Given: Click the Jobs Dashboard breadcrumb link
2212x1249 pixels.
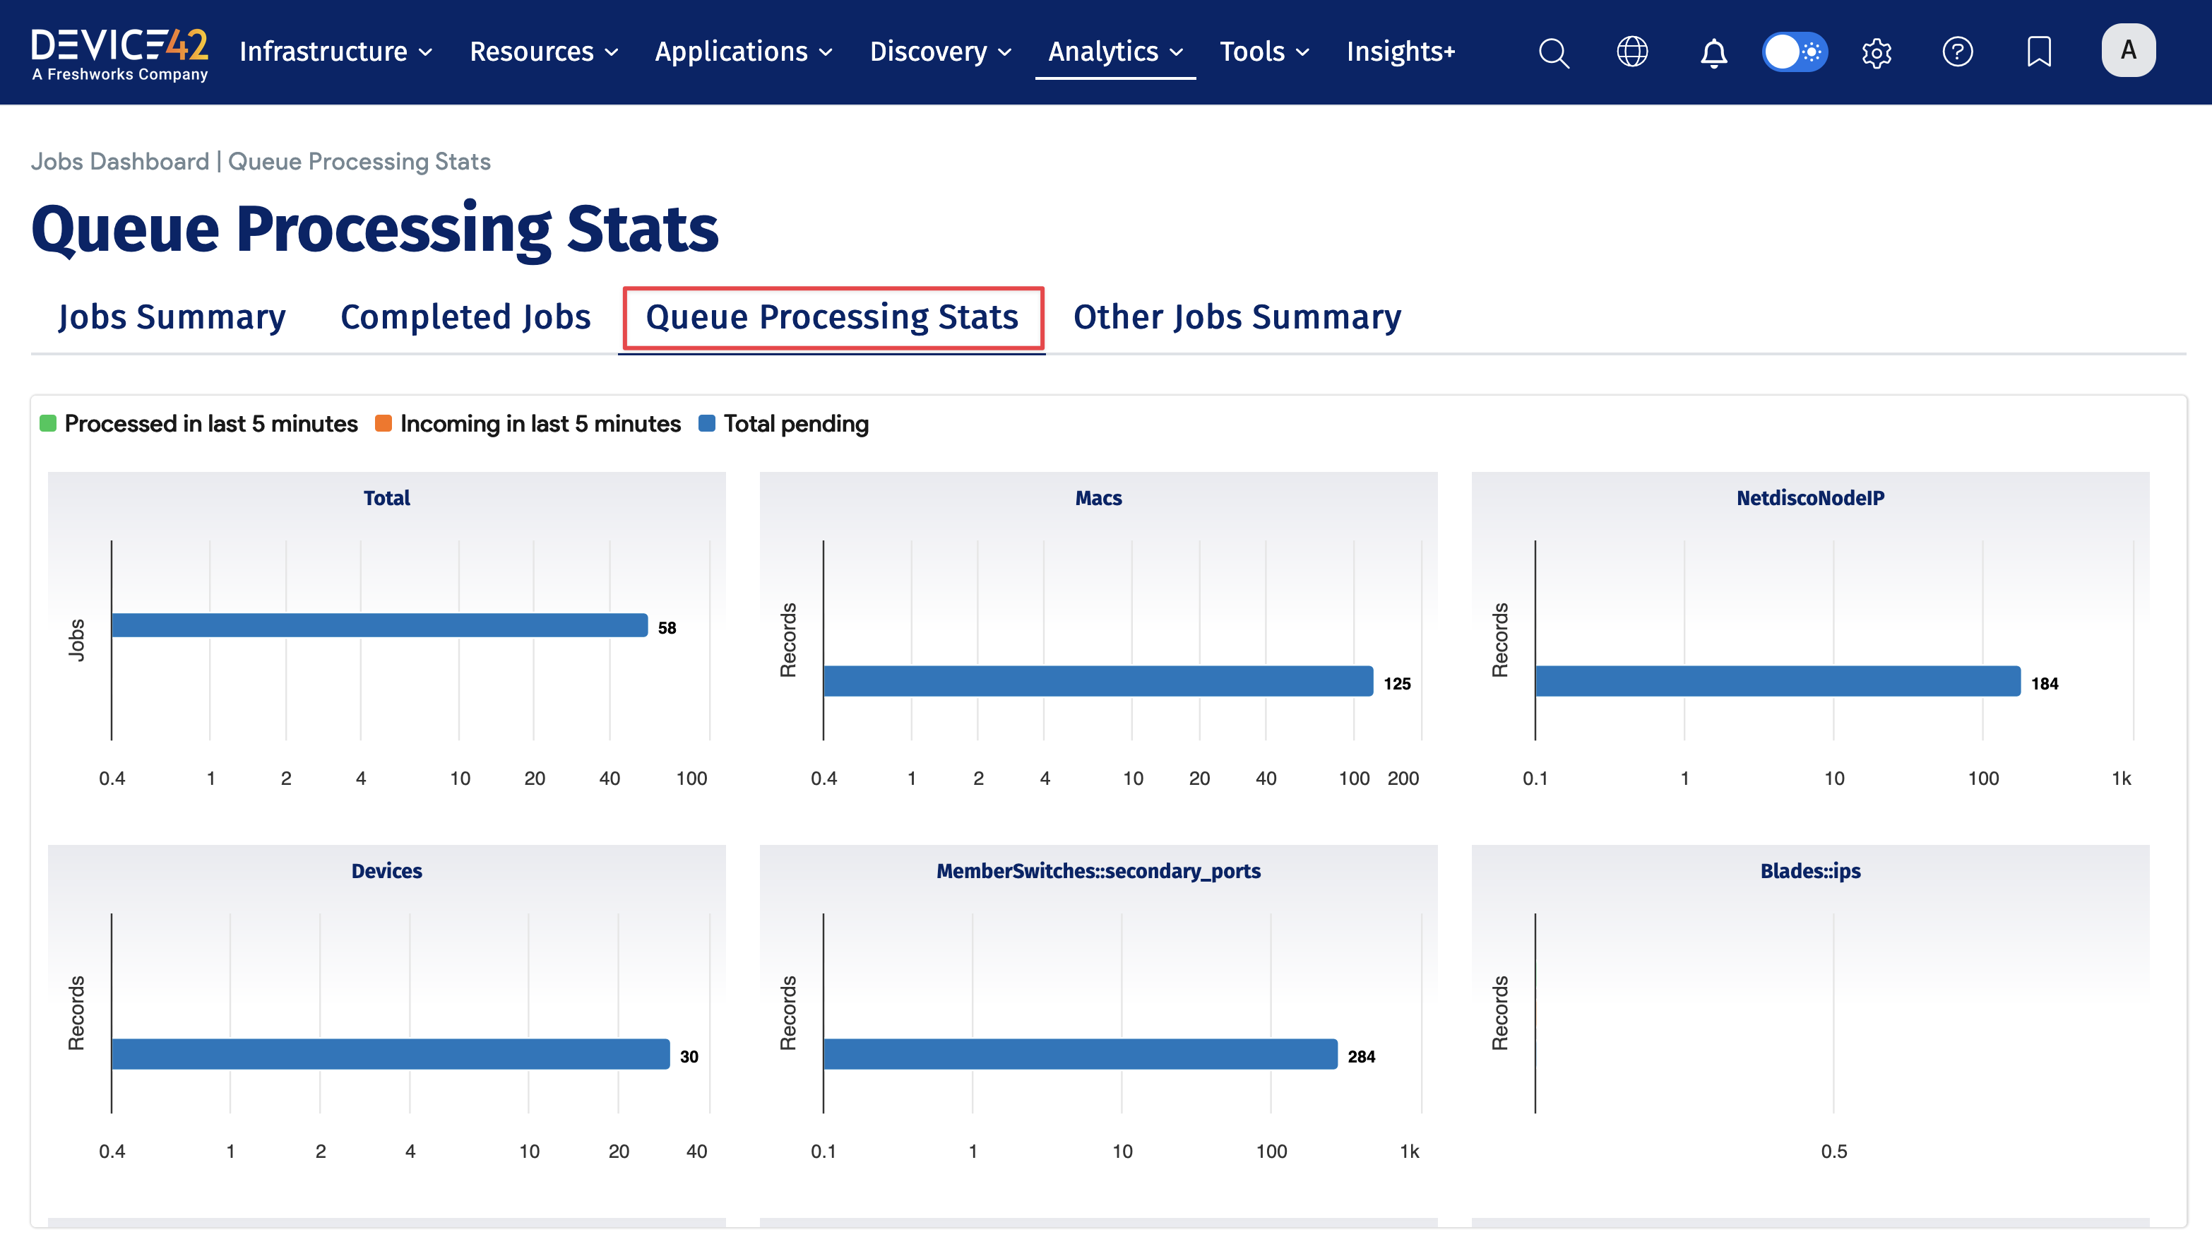Looking at the screenshot, I should [x=120, y=162].
